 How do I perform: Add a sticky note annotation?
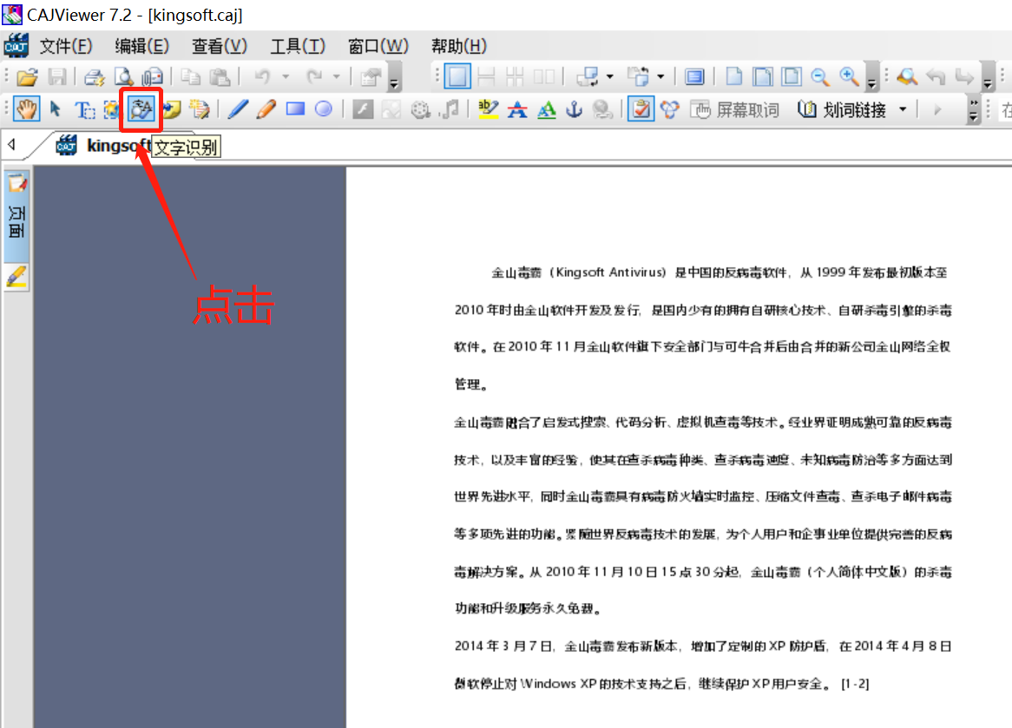(171, 109)
